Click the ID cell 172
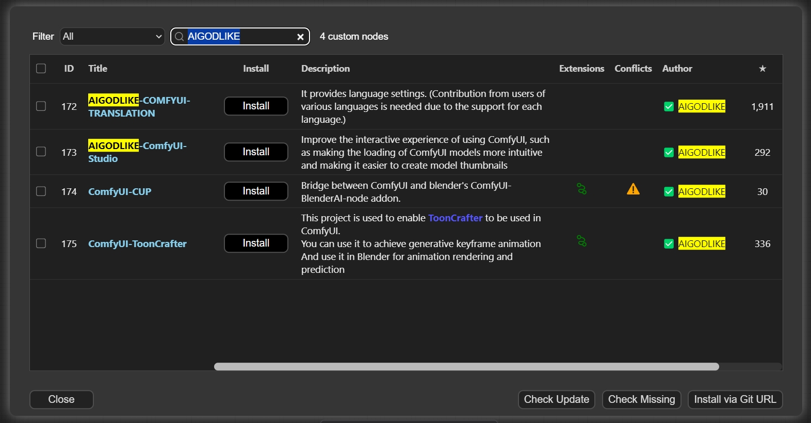811x423 pixels. click(x=69, y=107)
